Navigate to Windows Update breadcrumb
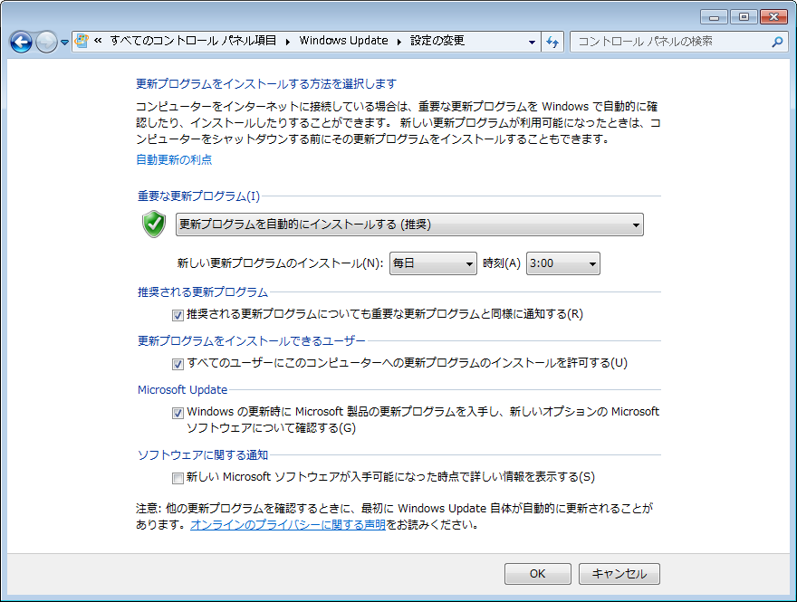This screenshot has height=602, width=797. (x=343, y=41)
